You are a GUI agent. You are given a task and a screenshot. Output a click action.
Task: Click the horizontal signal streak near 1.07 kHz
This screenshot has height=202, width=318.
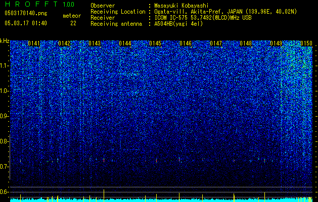130,74
